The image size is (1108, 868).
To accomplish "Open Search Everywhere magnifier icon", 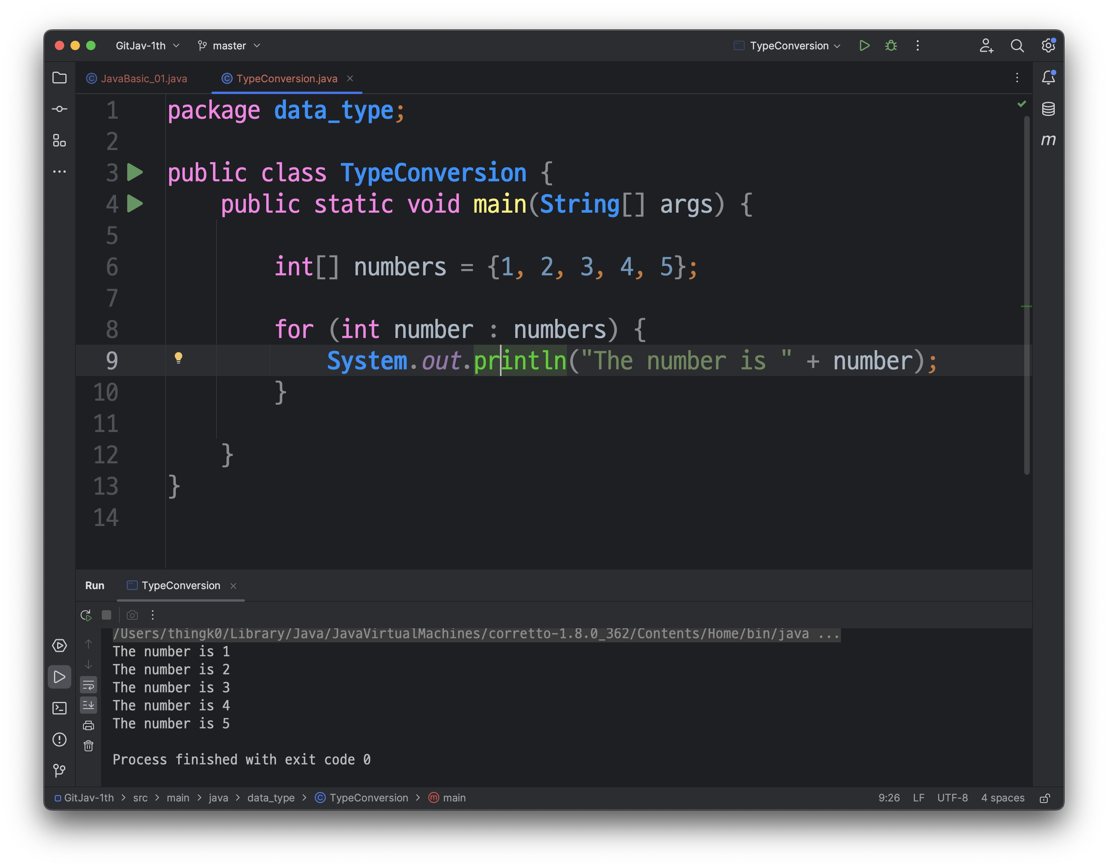I will pyautogui.click(x=1016, y=46).
